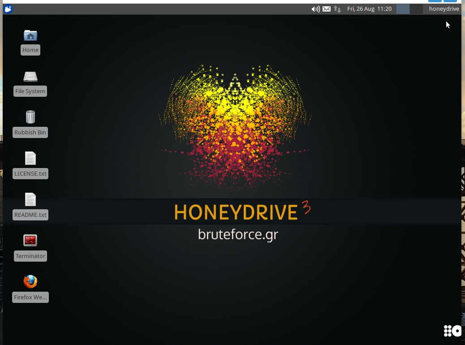
Task: Open the Home folder on the desktop
Action: pos(30,36)
